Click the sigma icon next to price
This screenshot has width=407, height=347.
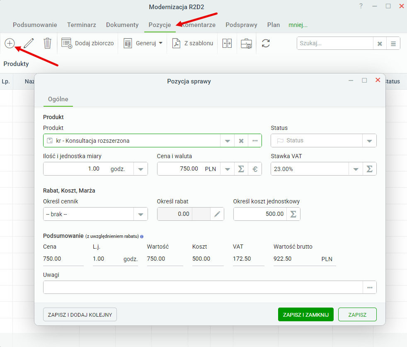point(241,169)
